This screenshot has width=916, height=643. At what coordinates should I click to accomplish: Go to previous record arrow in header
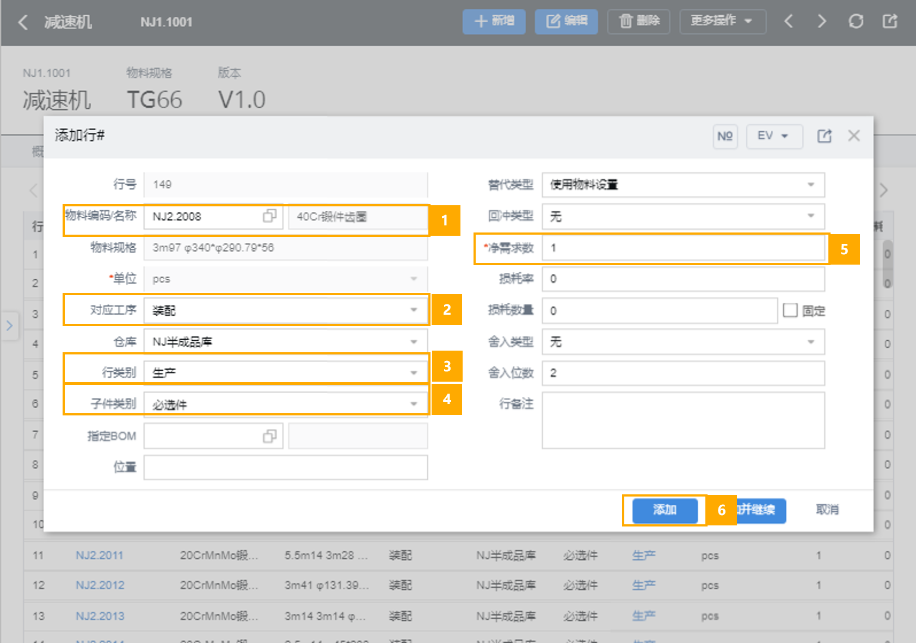coord(788,22)
